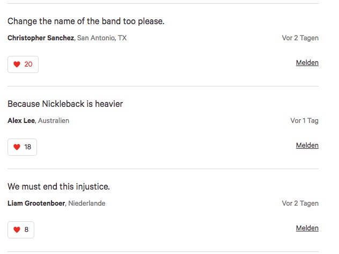Click the heart icon on Liam Grootenboer's comment
The image size is (339, 254).
point(17,230)
